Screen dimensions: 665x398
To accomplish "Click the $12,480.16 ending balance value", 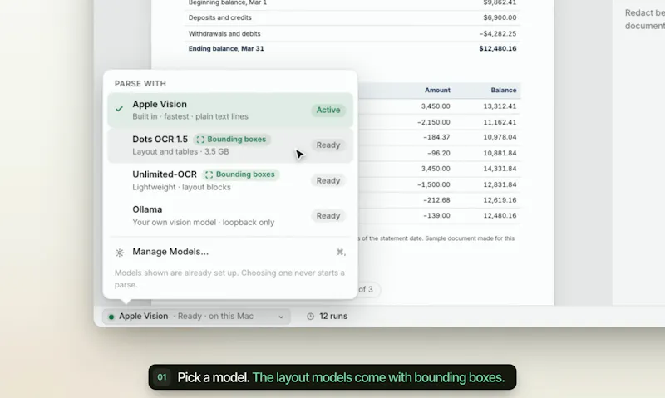I will click(x=498, y=49).
